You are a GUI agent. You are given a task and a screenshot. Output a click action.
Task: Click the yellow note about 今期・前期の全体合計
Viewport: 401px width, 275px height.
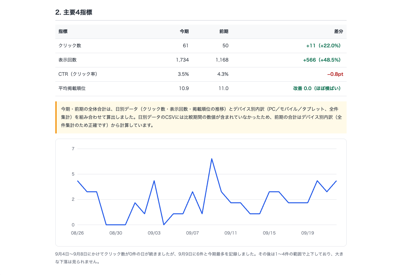[201, 117]
